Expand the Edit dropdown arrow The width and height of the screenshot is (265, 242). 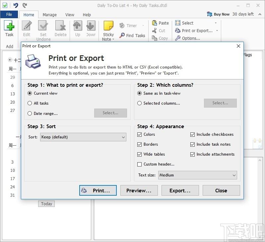tap(27, 39)
